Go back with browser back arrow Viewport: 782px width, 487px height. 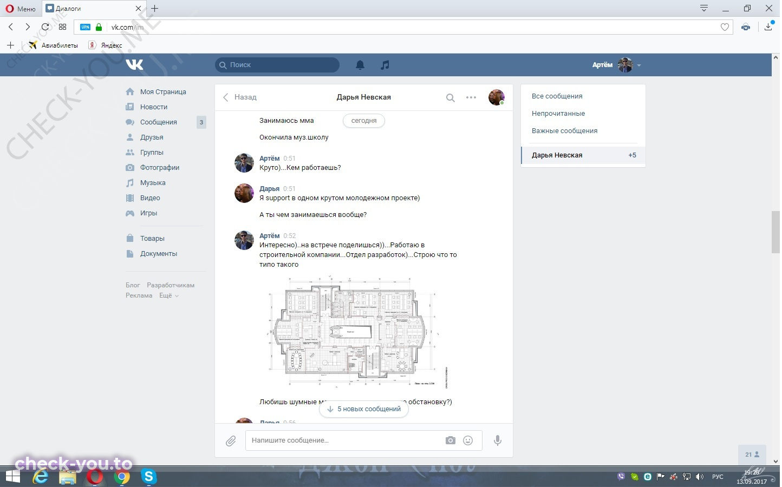11,27
